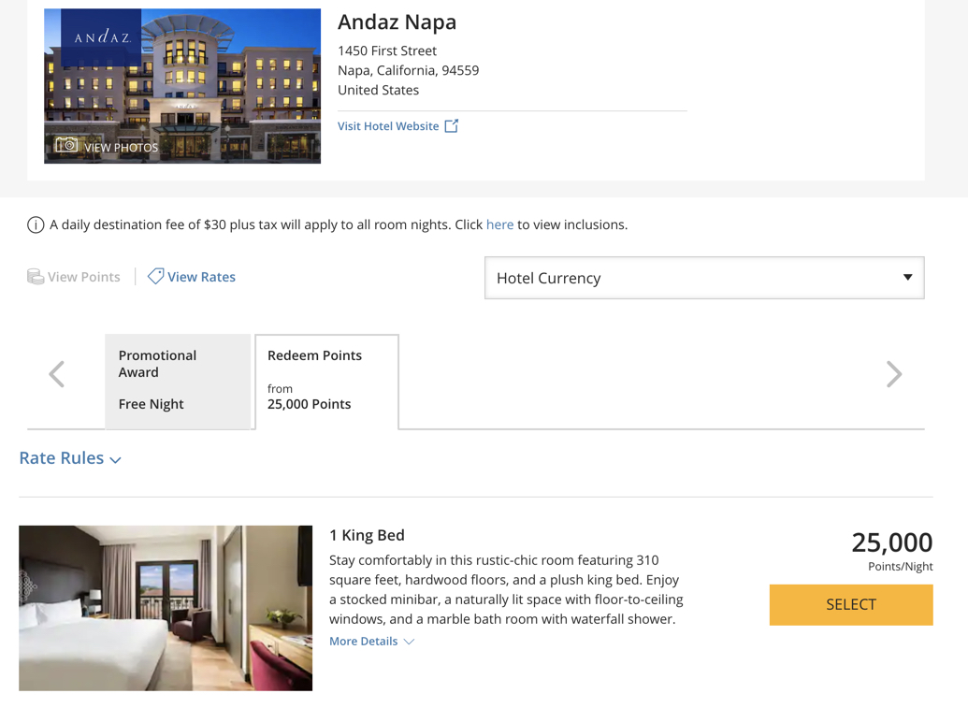
Task: Toggle the View Rates display option
Action: (201, 276)
